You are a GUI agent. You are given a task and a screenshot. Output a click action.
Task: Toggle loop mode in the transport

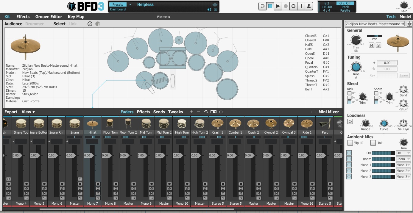point(294,6)
